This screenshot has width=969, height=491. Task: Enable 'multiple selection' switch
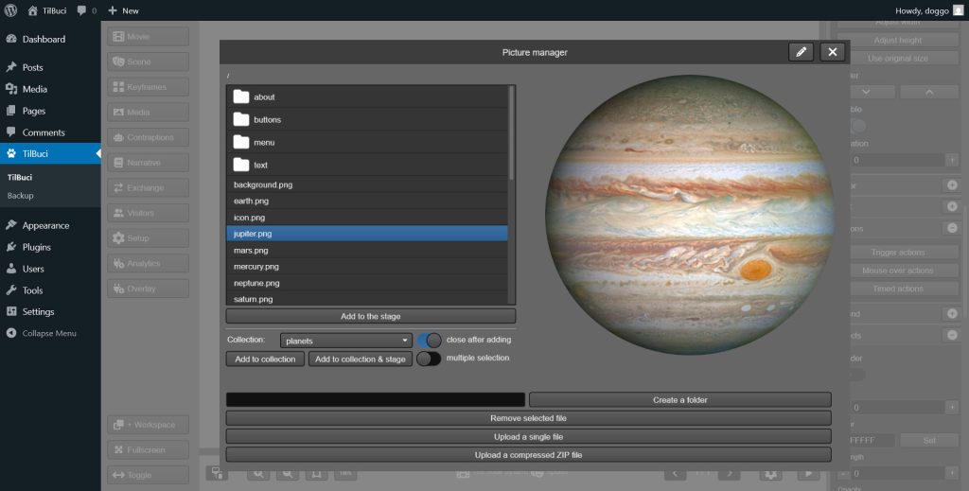(x=429, y=359)
